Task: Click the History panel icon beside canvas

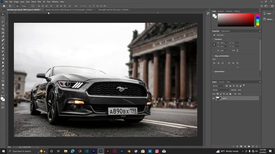Action: (x=208, y=13)
